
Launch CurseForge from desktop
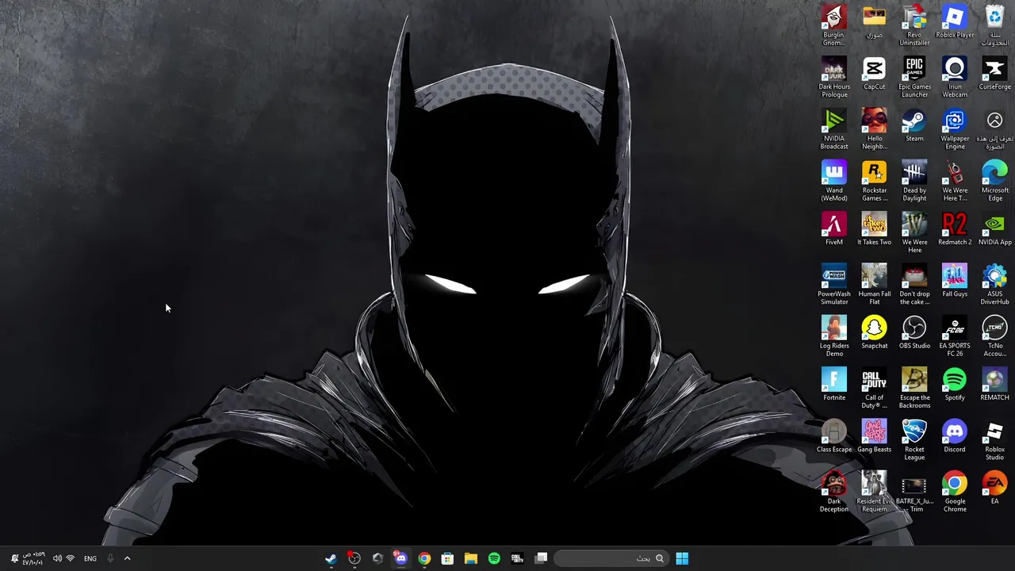click(x=994, y=74)
